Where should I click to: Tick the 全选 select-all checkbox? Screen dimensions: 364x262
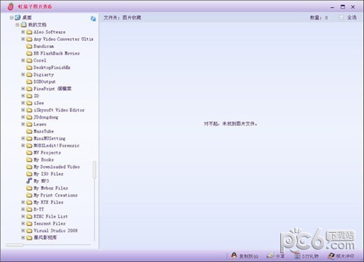pos(341,17)
